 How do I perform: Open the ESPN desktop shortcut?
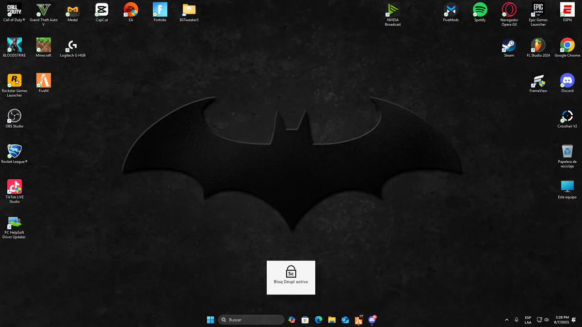point(567,12)
